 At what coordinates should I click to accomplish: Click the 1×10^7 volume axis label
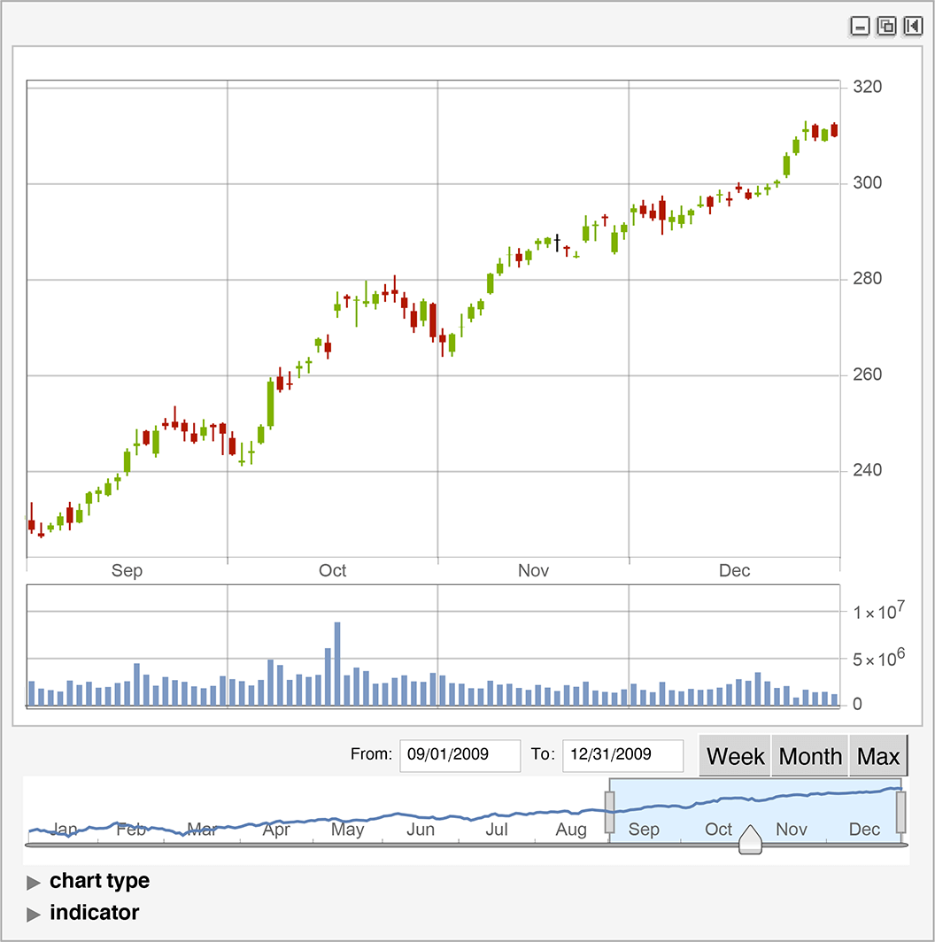879,611
